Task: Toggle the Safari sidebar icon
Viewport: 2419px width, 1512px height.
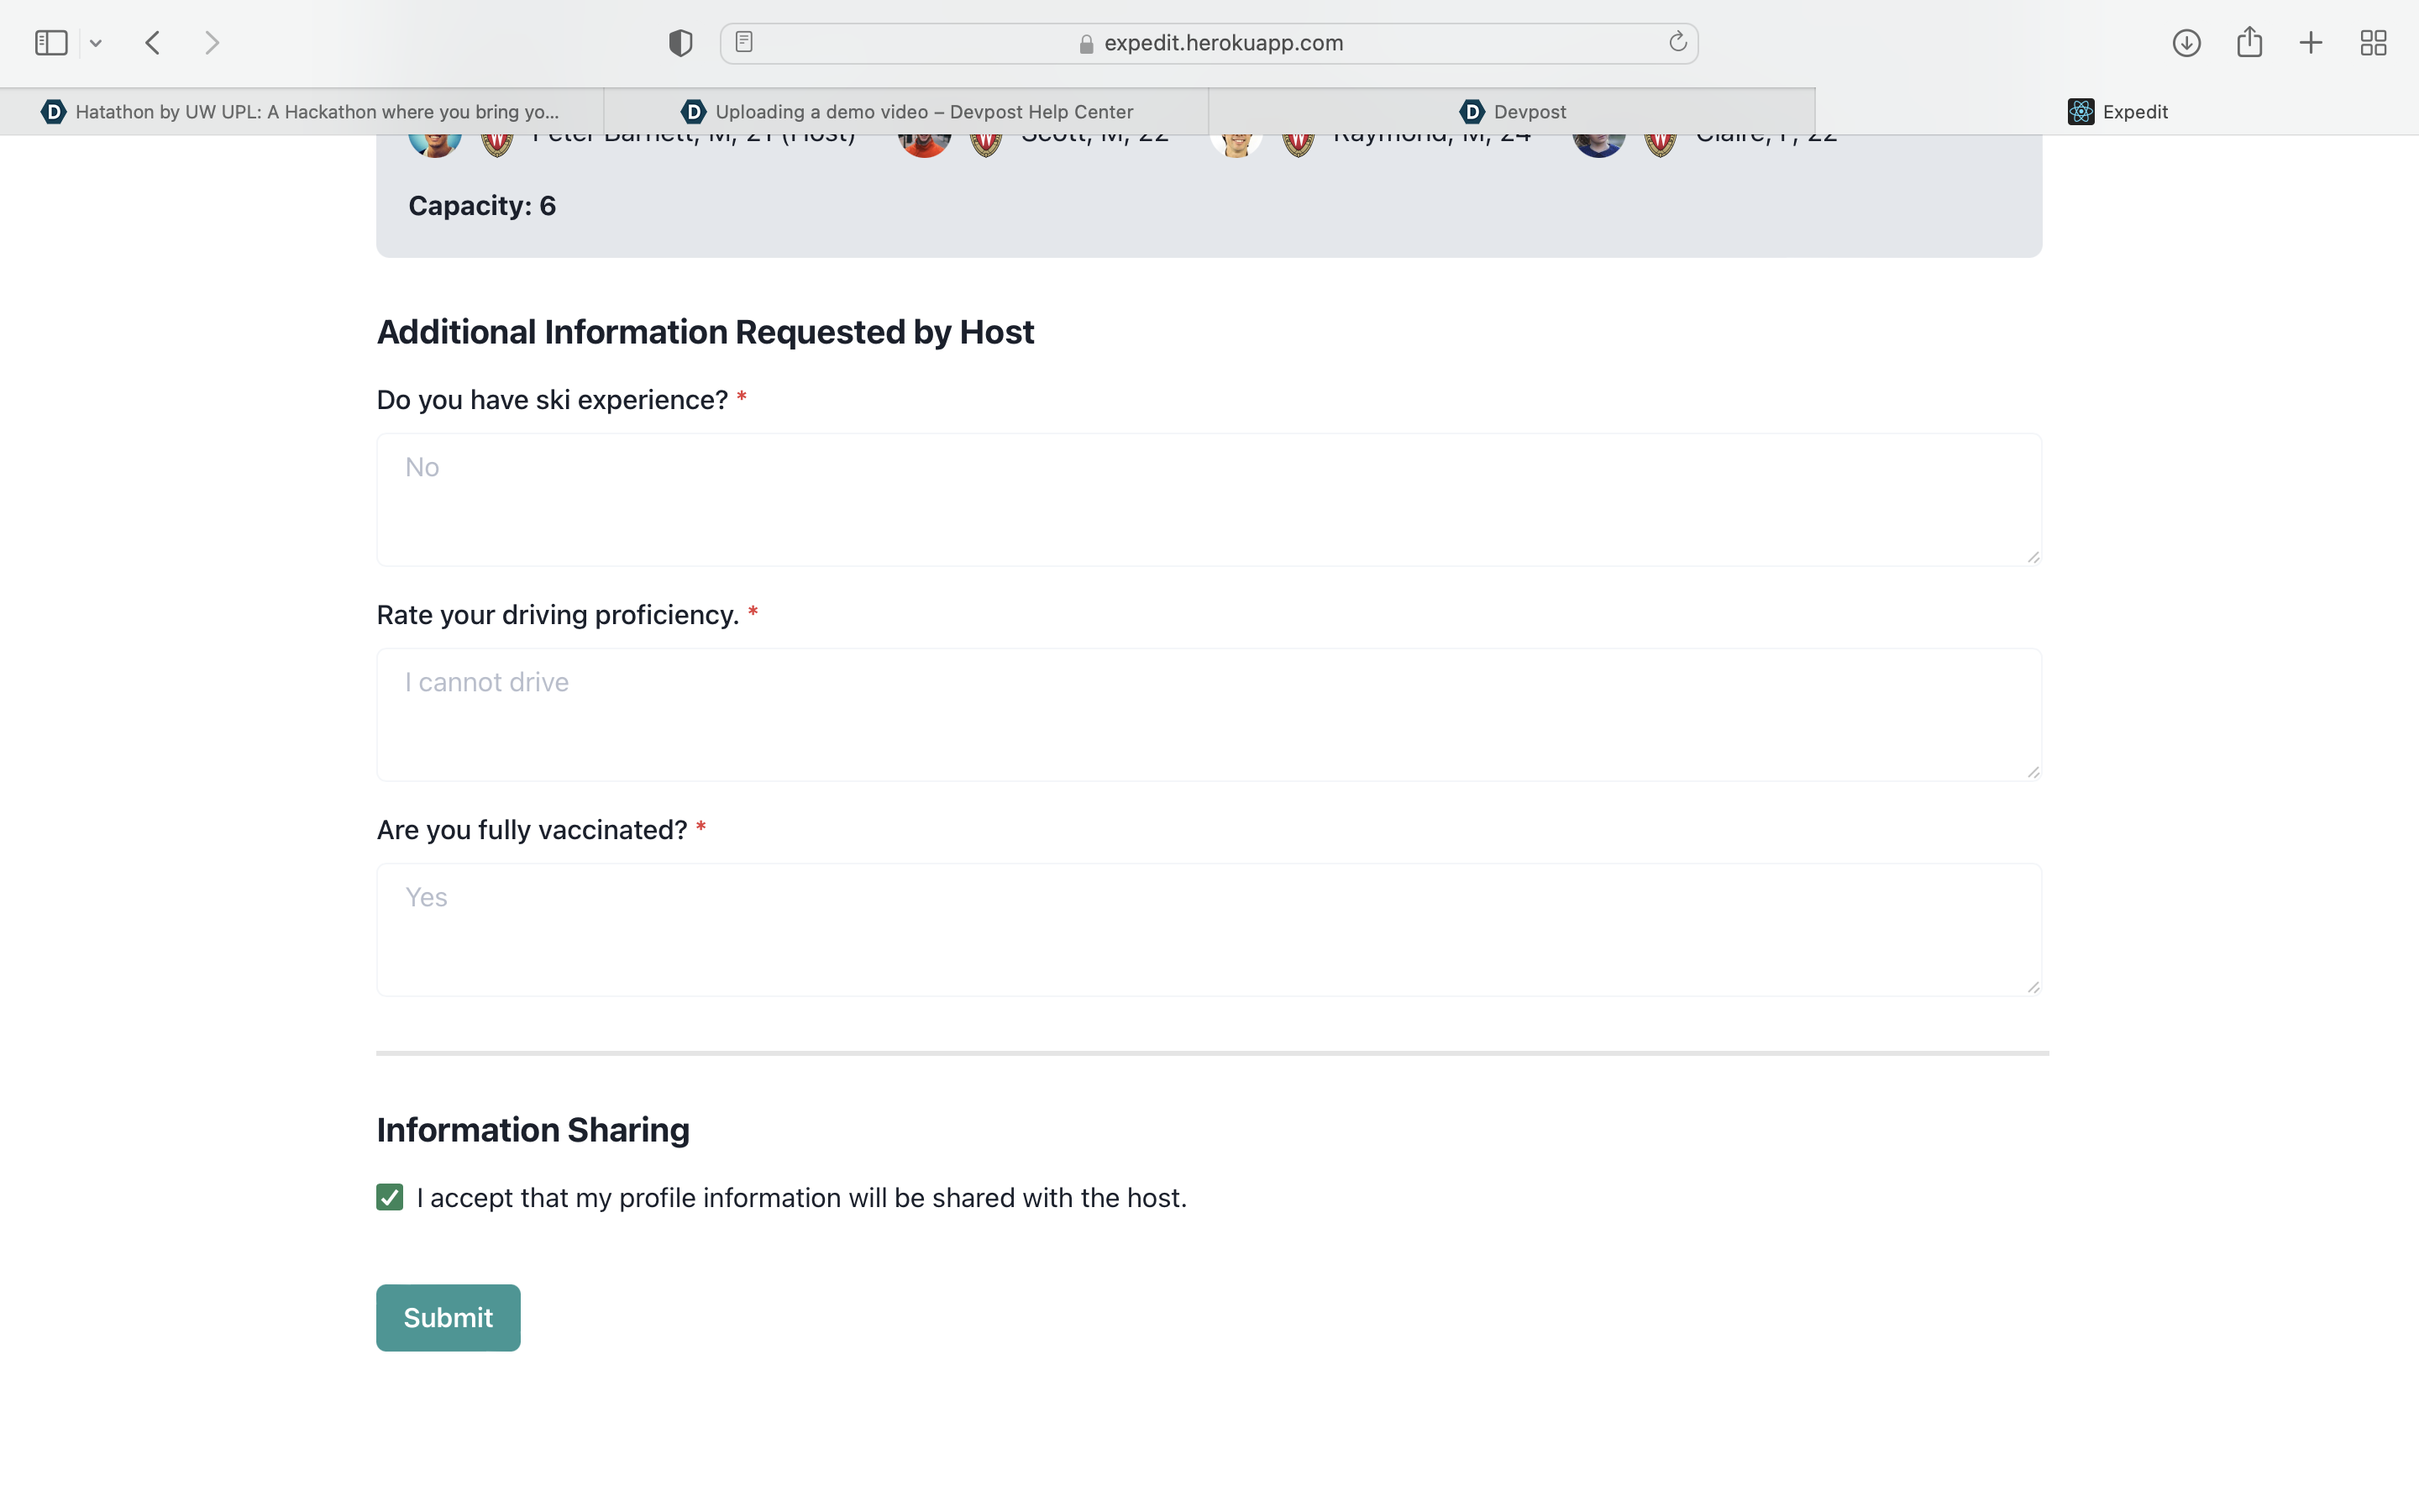Action: click(x=51, y=43)
